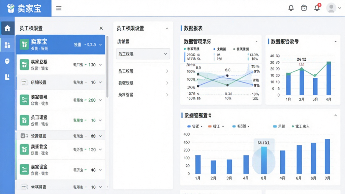Screen dimensions: 345x194
Task: Click the grey icon of 店铺设置 row
Action: (24, 82)
